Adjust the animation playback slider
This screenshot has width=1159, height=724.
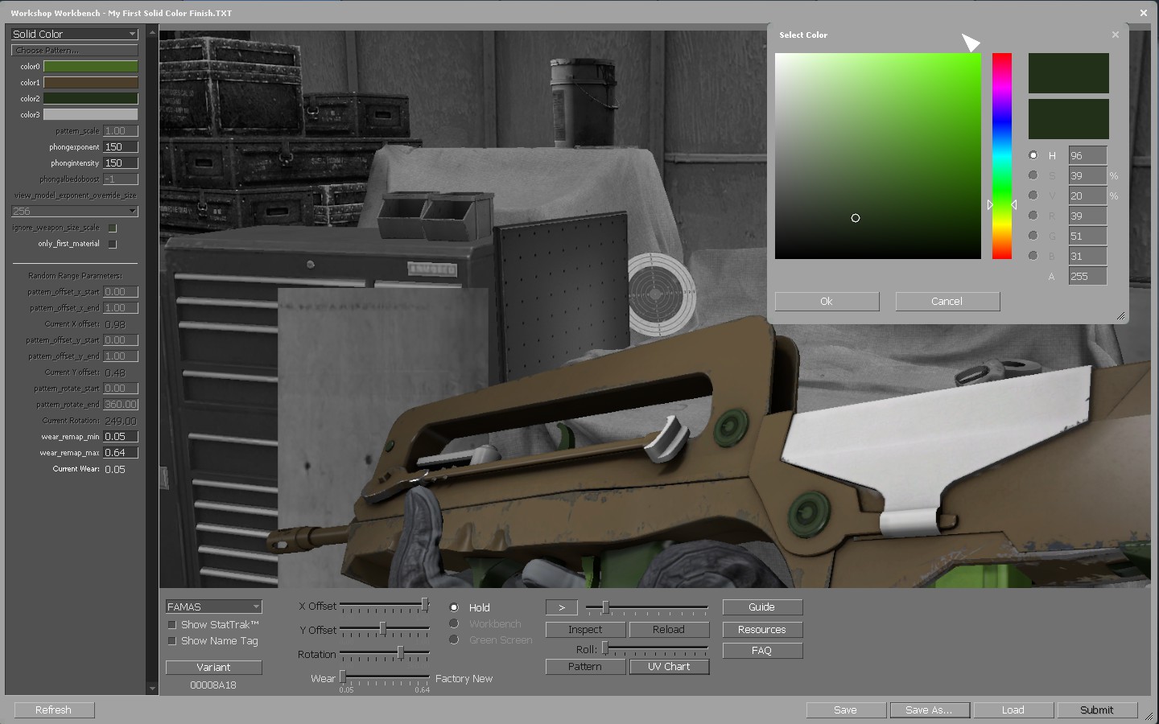click(647, 607)
